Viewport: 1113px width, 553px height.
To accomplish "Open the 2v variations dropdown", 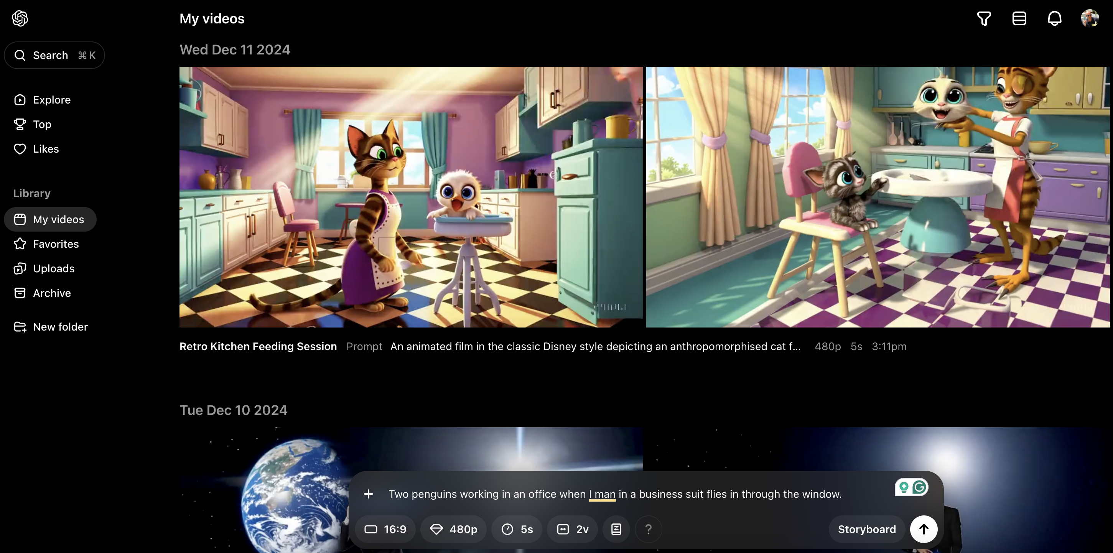I will 573,529.
